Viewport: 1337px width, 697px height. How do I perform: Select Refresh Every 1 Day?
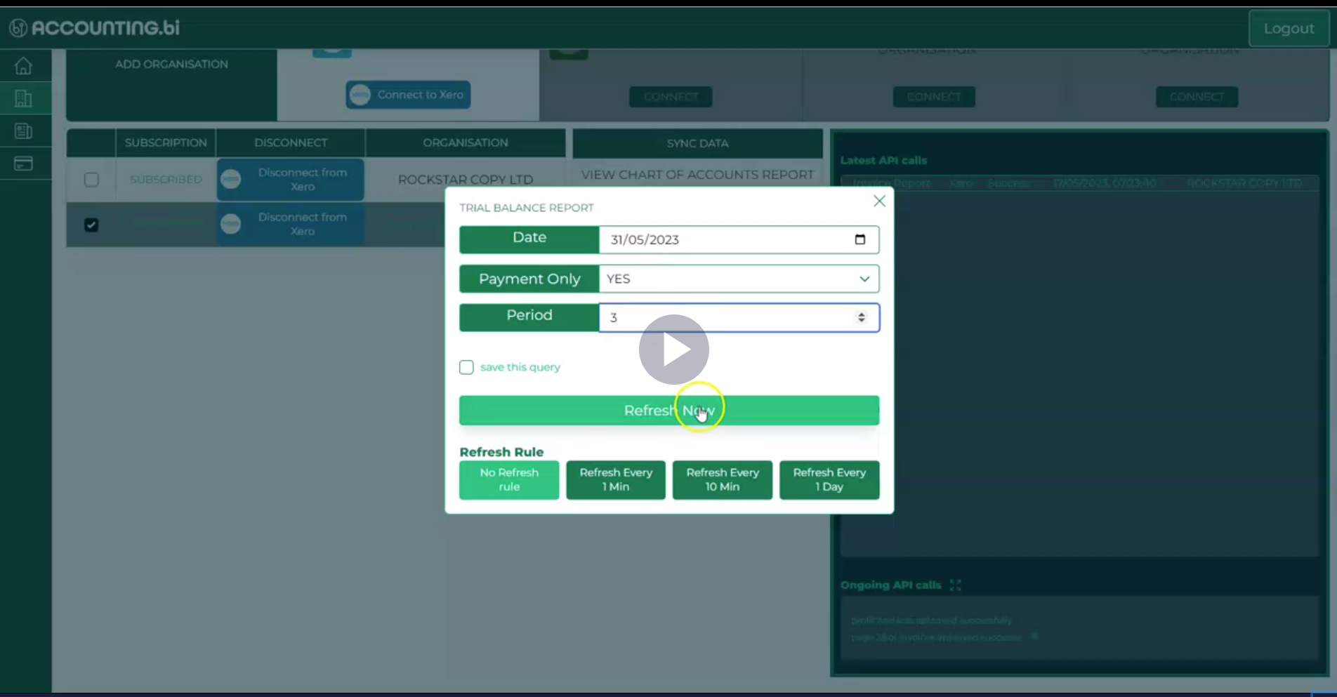[829, 480]
